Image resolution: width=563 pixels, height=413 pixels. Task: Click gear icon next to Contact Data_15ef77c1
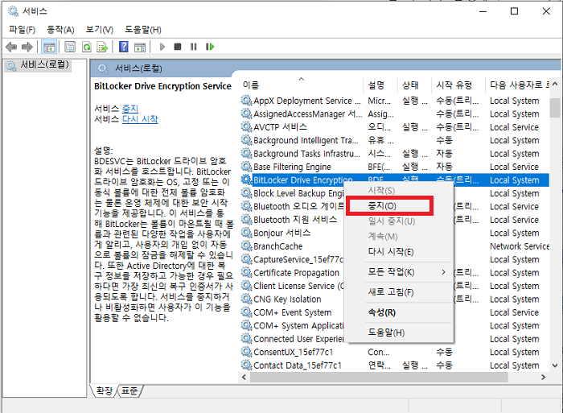246,365
